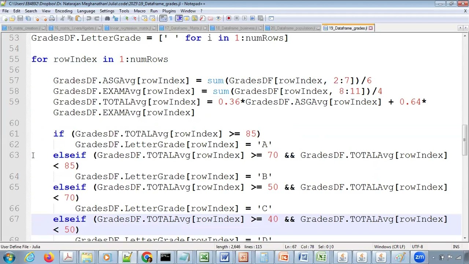Click the Zoom Out toolbar icon
This screenshot has width=469, height=264.
[134, 18]
